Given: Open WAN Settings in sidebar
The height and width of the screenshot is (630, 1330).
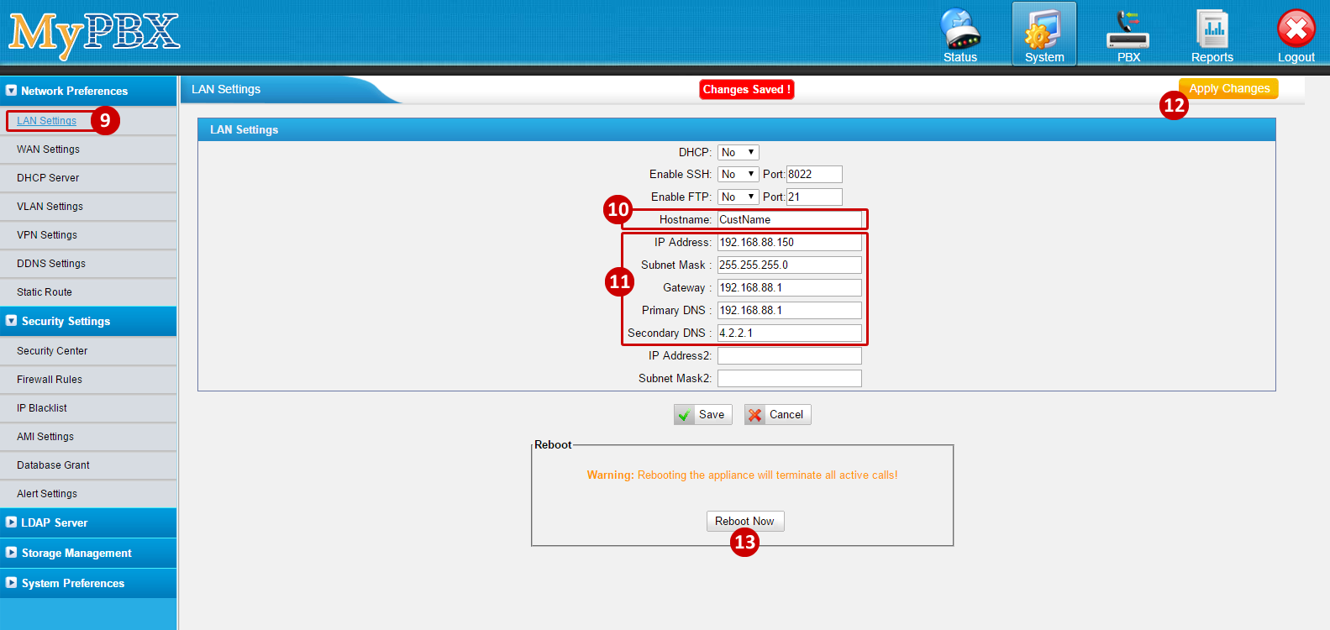Looking at the screenshot, I should pos(48,150).
